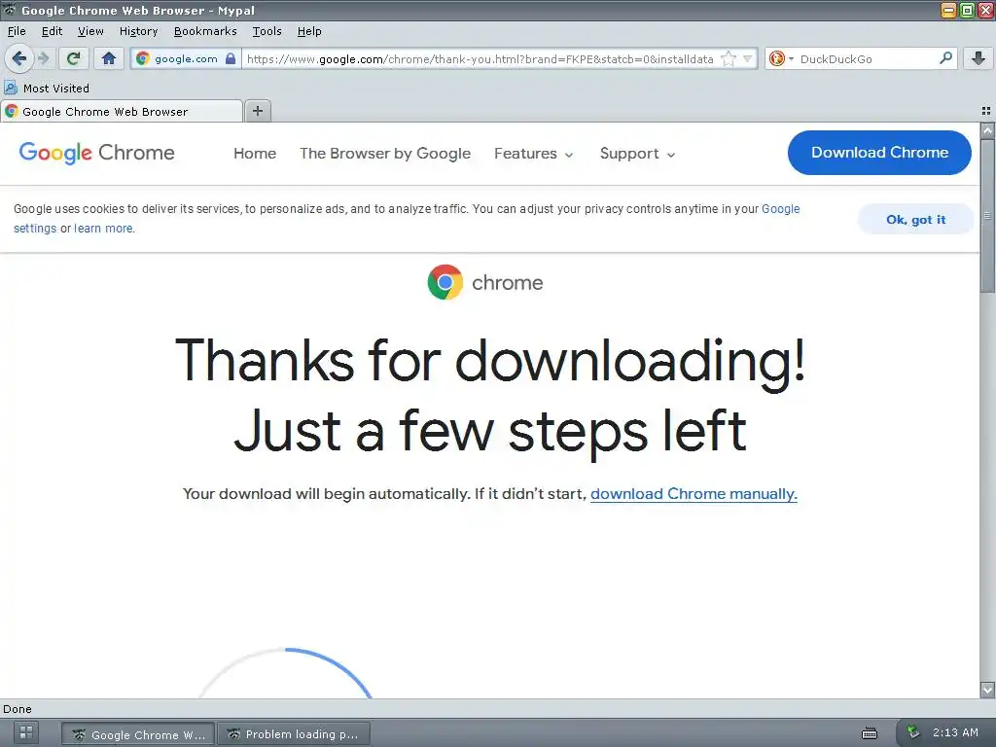Click the page scrollbar down arrow
This screenshot has height=747, width=996.
987,690
